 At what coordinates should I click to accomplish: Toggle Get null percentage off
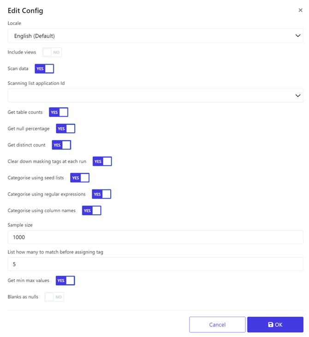pos(65,129)
